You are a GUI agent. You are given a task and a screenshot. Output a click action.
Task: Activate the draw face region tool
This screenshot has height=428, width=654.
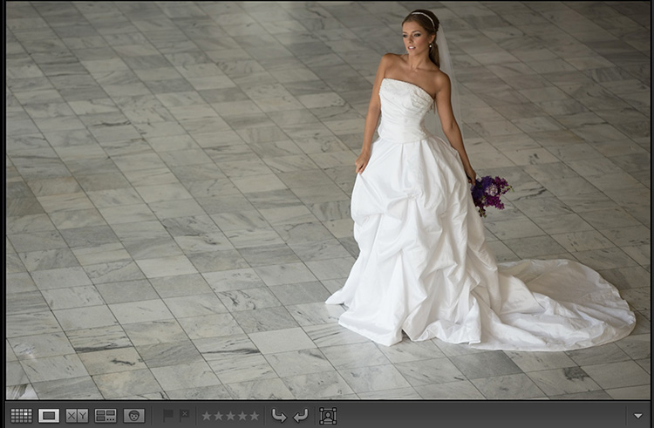click(x=328, y=416)
